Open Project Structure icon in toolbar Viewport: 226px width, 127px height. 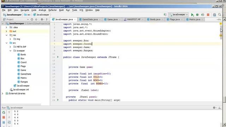[x=214, y=15]
